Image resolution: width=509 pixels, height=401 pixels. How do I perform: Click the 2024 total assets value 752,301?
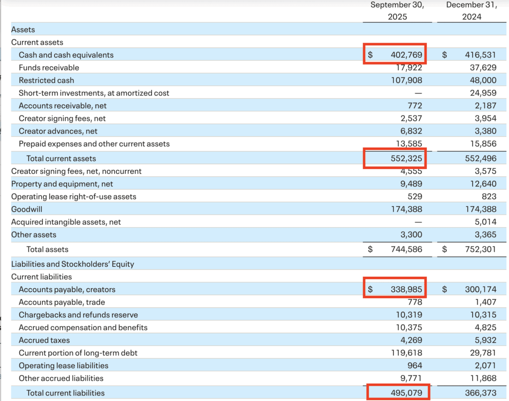(x=480, y=249)
